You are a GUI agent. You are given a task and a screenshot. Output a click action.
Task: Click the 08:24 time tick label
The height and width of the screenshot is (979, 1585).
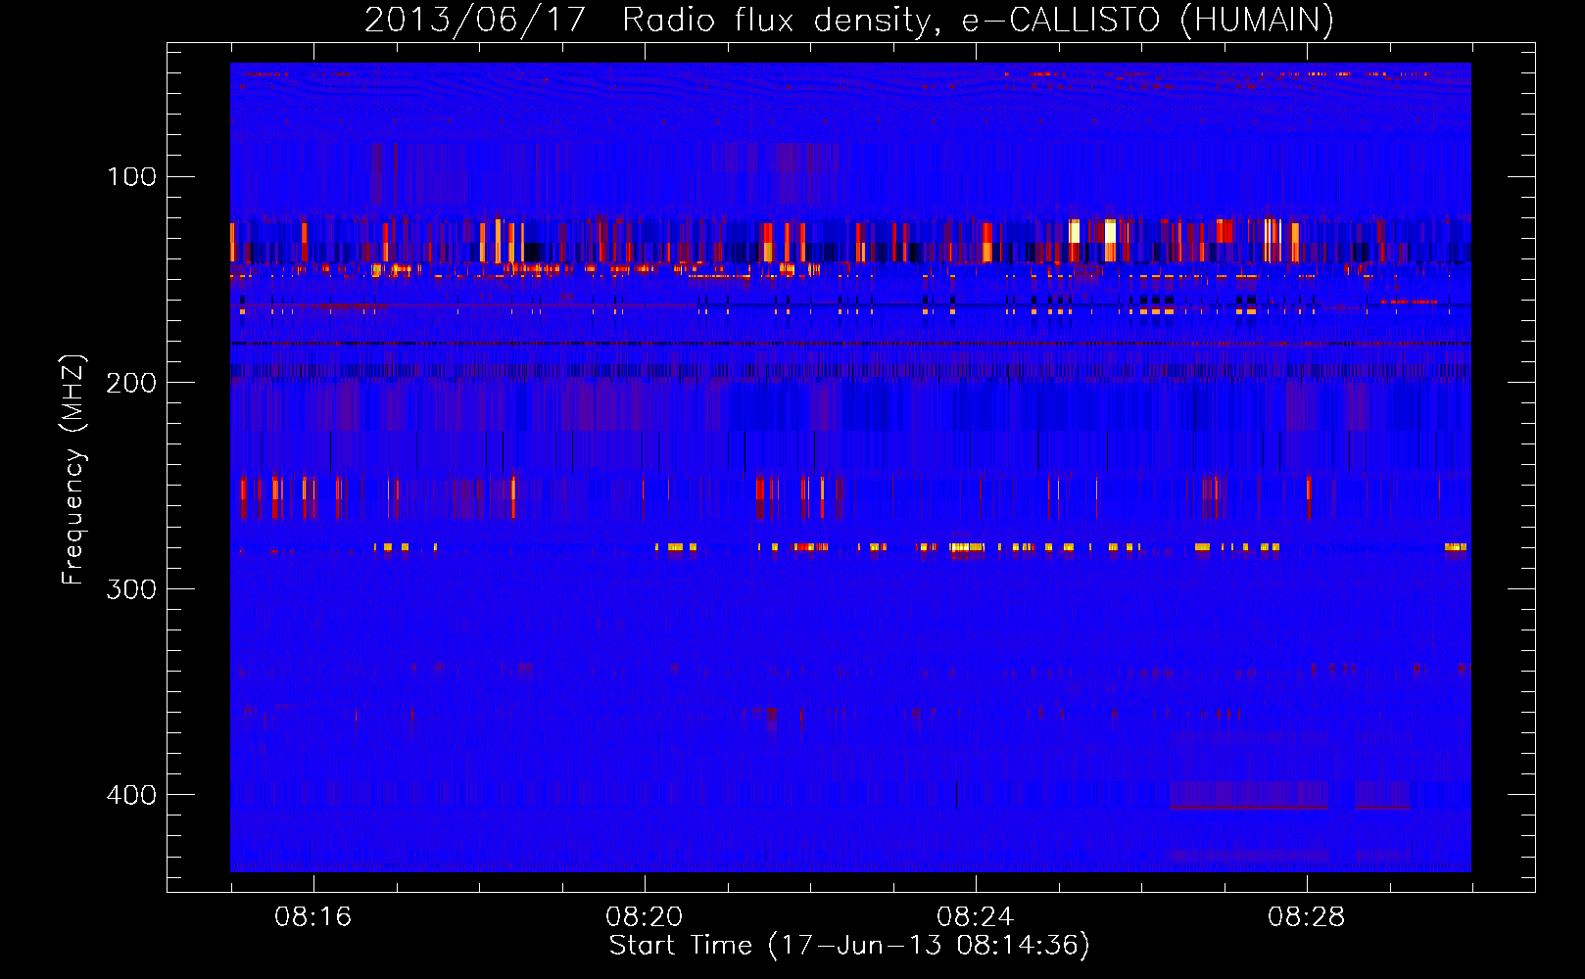[x=976, y=916]
